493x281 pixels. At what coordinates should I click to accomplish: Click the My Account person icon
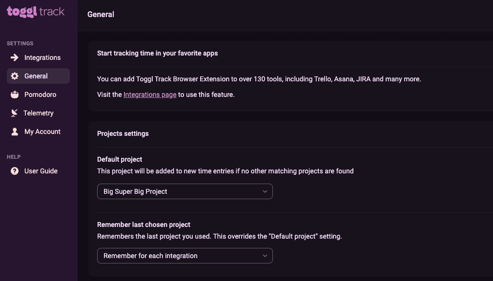pyautogui.click(x=15, y=131)
